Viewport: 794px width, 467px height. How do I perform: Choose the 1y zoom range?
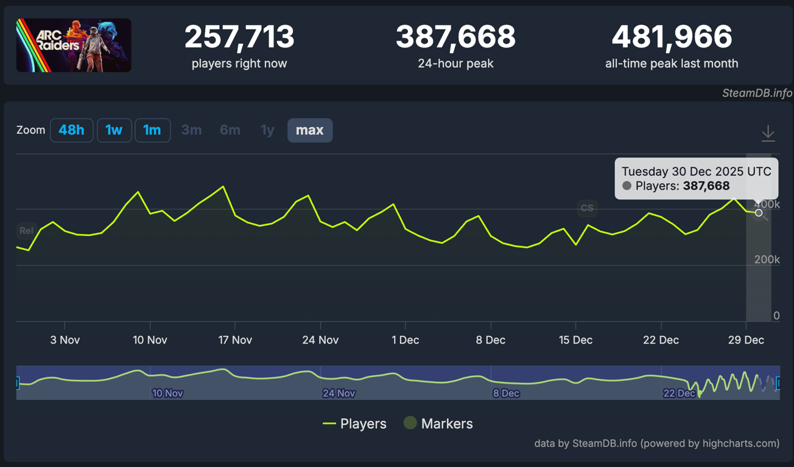click(267, 130)
